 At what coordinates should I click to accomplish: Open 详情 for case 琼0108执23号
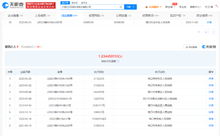point(211,106)
